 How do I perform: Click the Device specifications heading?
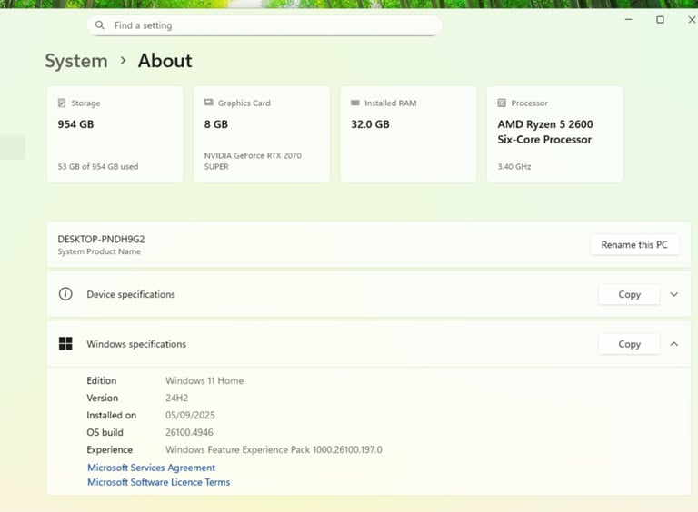tap(131, 294)
